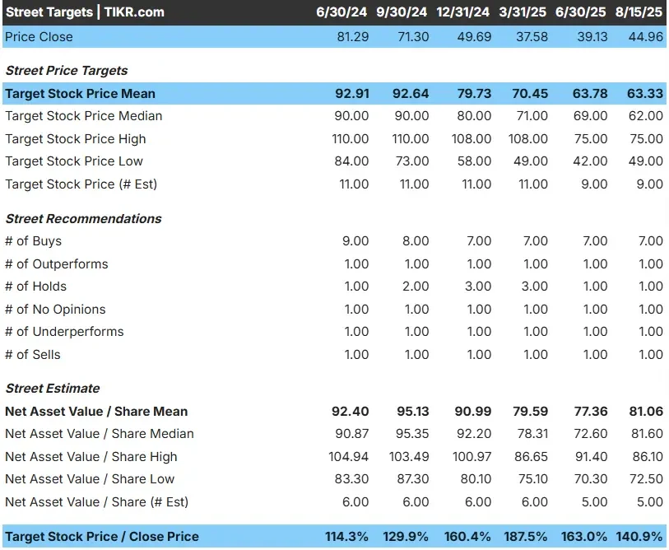
Task: Click the # of Outperforms label
Action: [x=57, y=264]
